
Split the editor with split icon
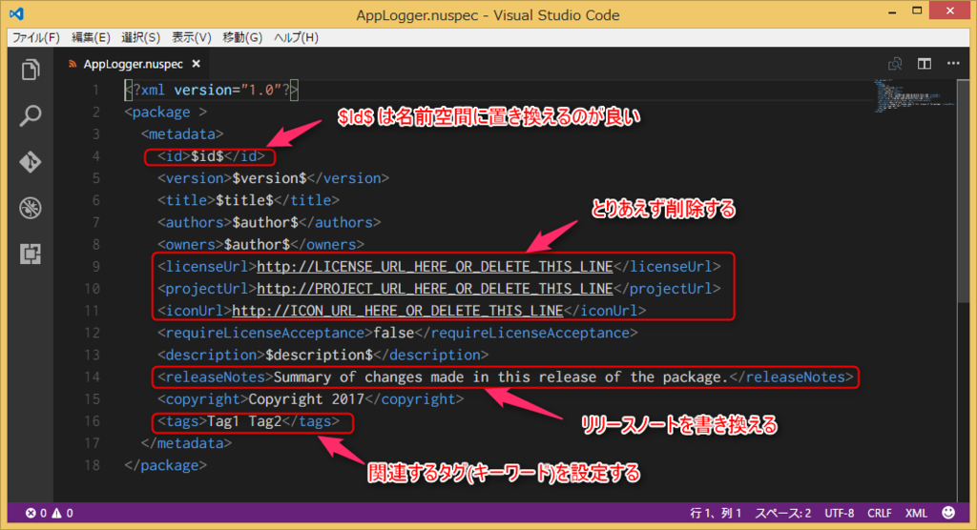pyautogui.click(x=924, y=64)
